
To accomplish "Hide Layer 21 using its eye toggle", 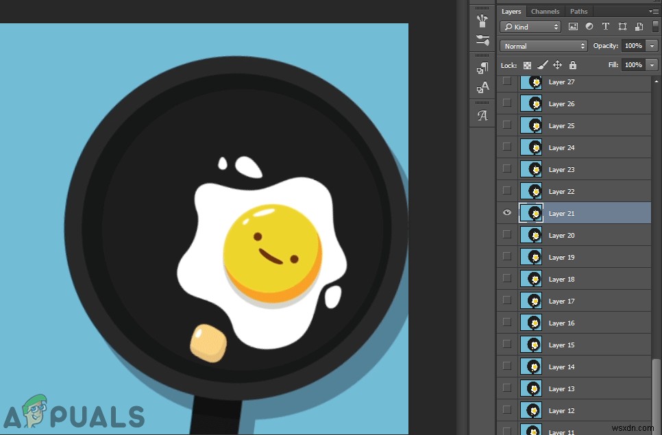I will click(x=507, y=213).
